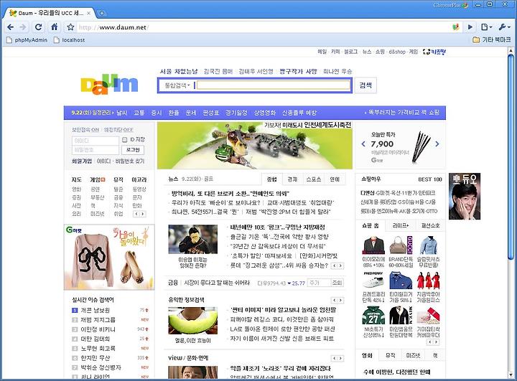Click the 노무현 회고록 trending keyword

(98, 348)
